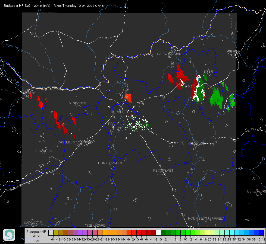Select the KECSKEMÉT city label

pyautogui.click(x=163, y=170)
